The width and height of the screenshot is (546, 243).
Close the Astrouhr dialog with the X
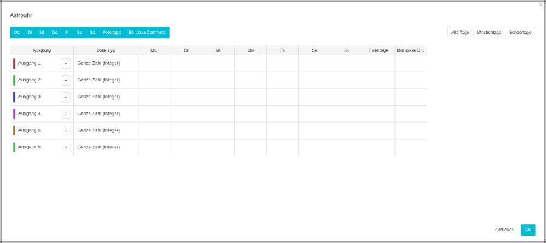point(541,5)
